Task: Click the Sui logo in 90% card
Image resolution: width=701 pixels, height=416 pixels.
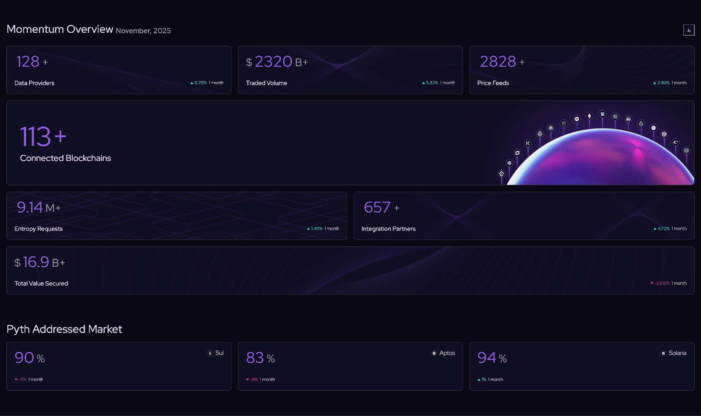Action: 210,353
